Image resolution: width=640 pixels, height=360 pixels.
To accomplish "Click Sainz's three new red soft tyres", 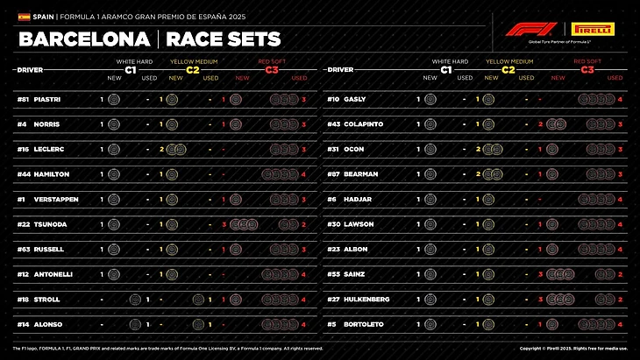I will tap(558, 274).
